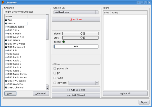Image resolution: width=152 pixels, height=107 pixels.
Task: Click the radio icon beside BBC Asian Net.
Action: (6, 37)
